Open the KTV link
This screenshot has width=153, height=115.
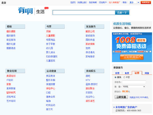(88, 80)
